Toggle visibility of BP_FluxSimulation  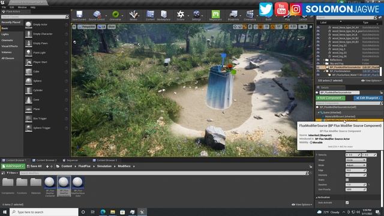pyautogui.click(x=318, y=71)
